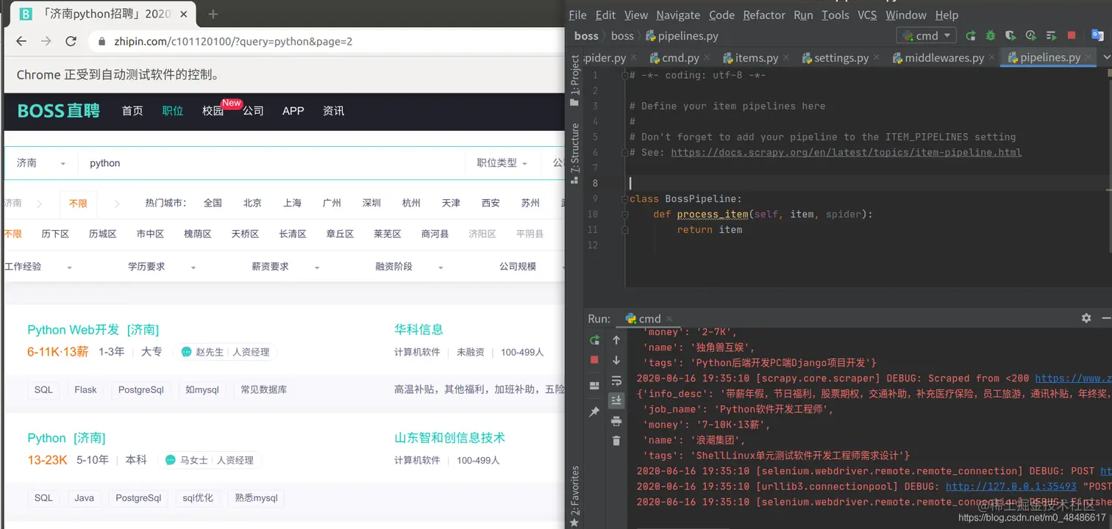The width and height of the screenshot is (1112, 529).
Task: Select 历下区 district filter
Action: coord(55,234)
